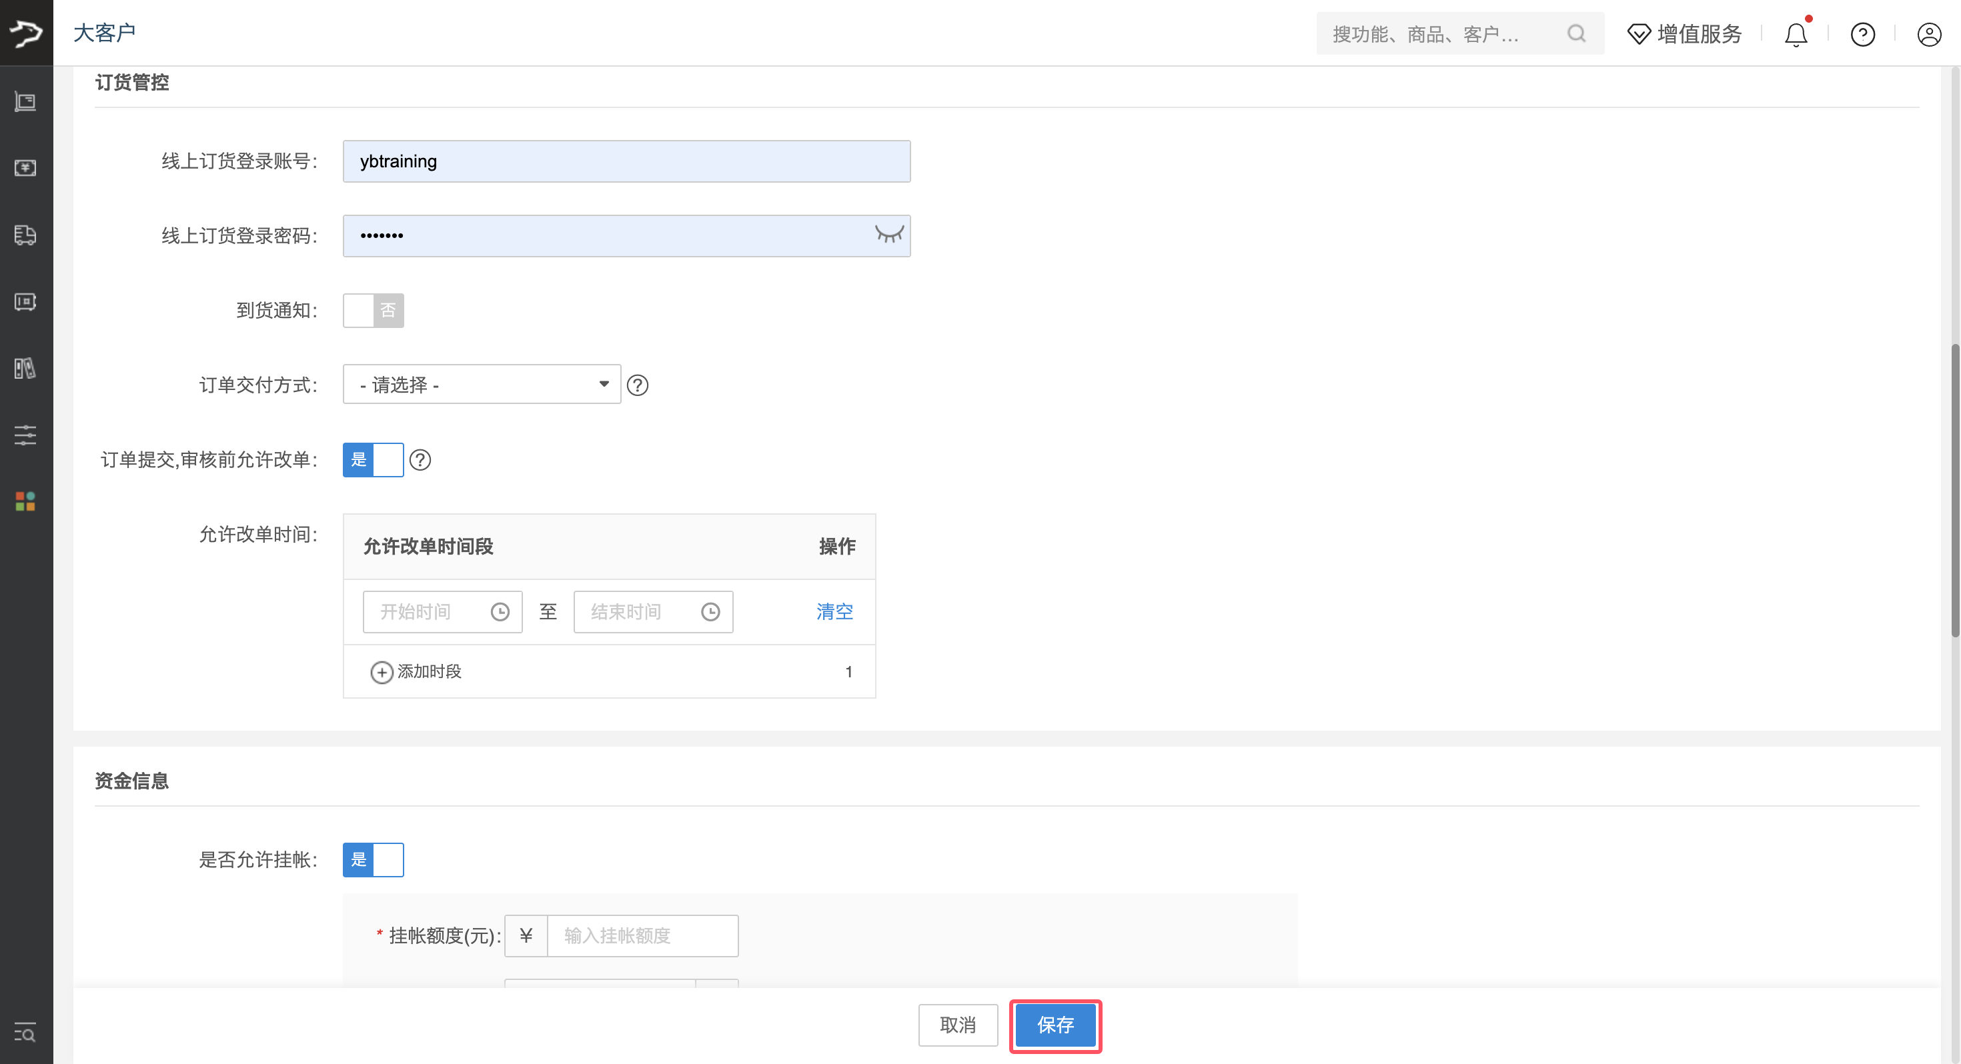The height and width of the screenshot is (1064, 1961).
Task: Open the delivery truck sidebar icon
Action: 25,235
